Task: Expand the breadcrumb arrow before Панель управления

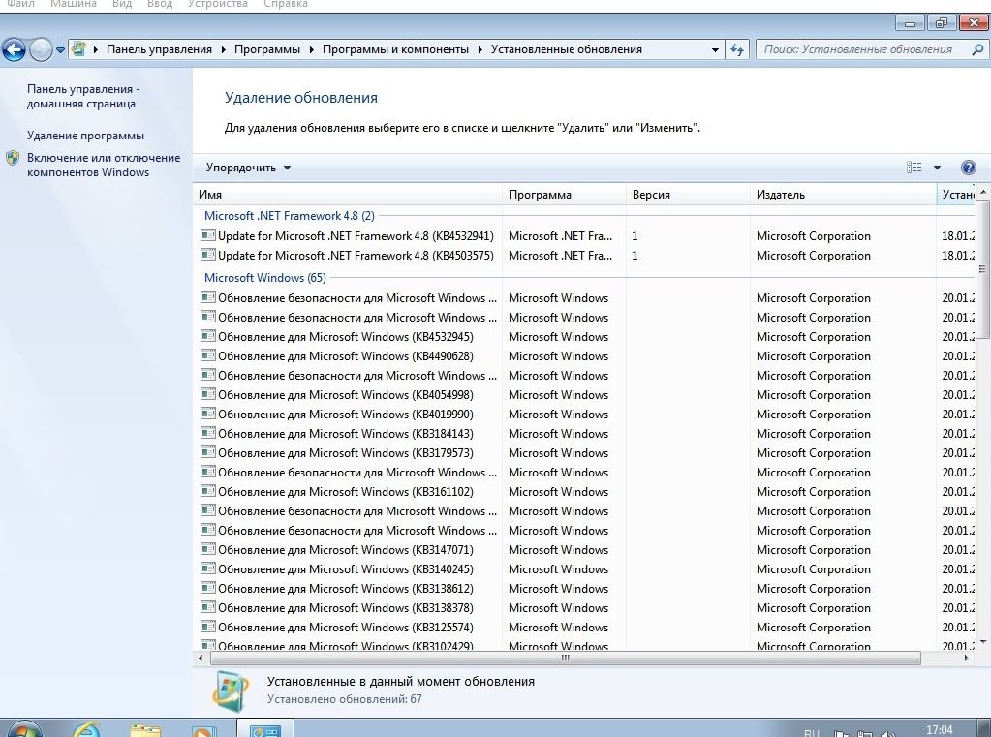Action: coord(96,49)
